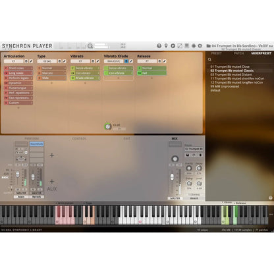Open the PRESET browser tab
The width and height of the screenshot is (274, 274).
(x=216, y=53)
